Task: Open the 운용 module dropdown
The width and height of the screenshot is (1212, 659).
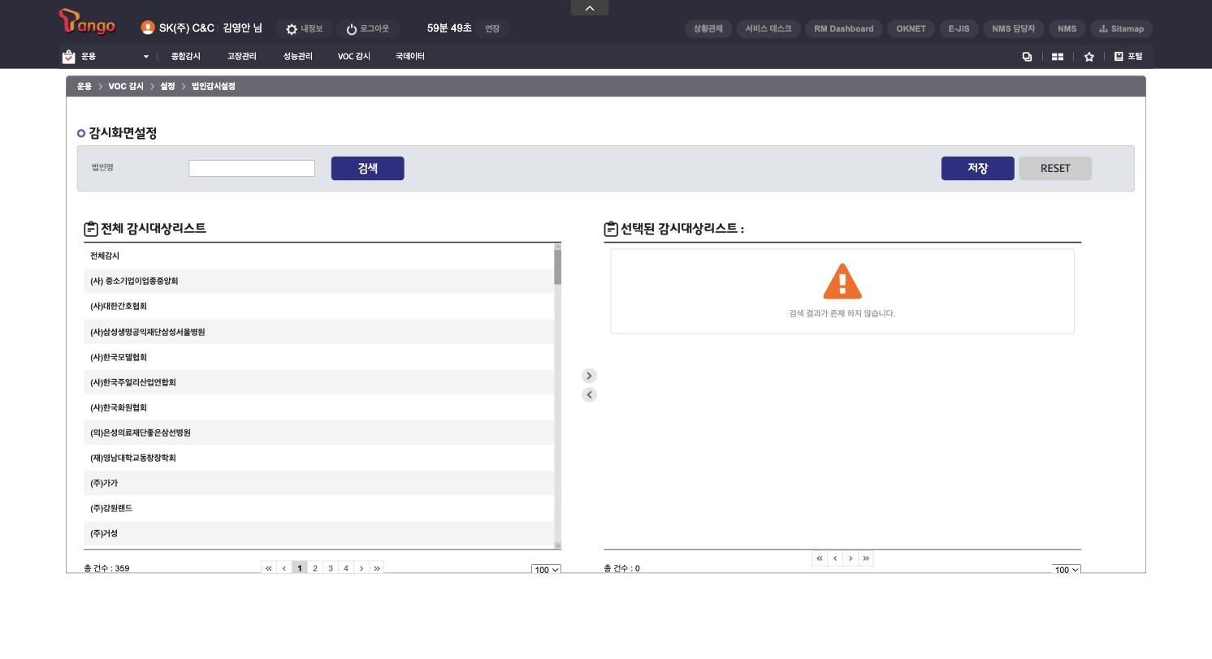Action: tap(106, 57)
